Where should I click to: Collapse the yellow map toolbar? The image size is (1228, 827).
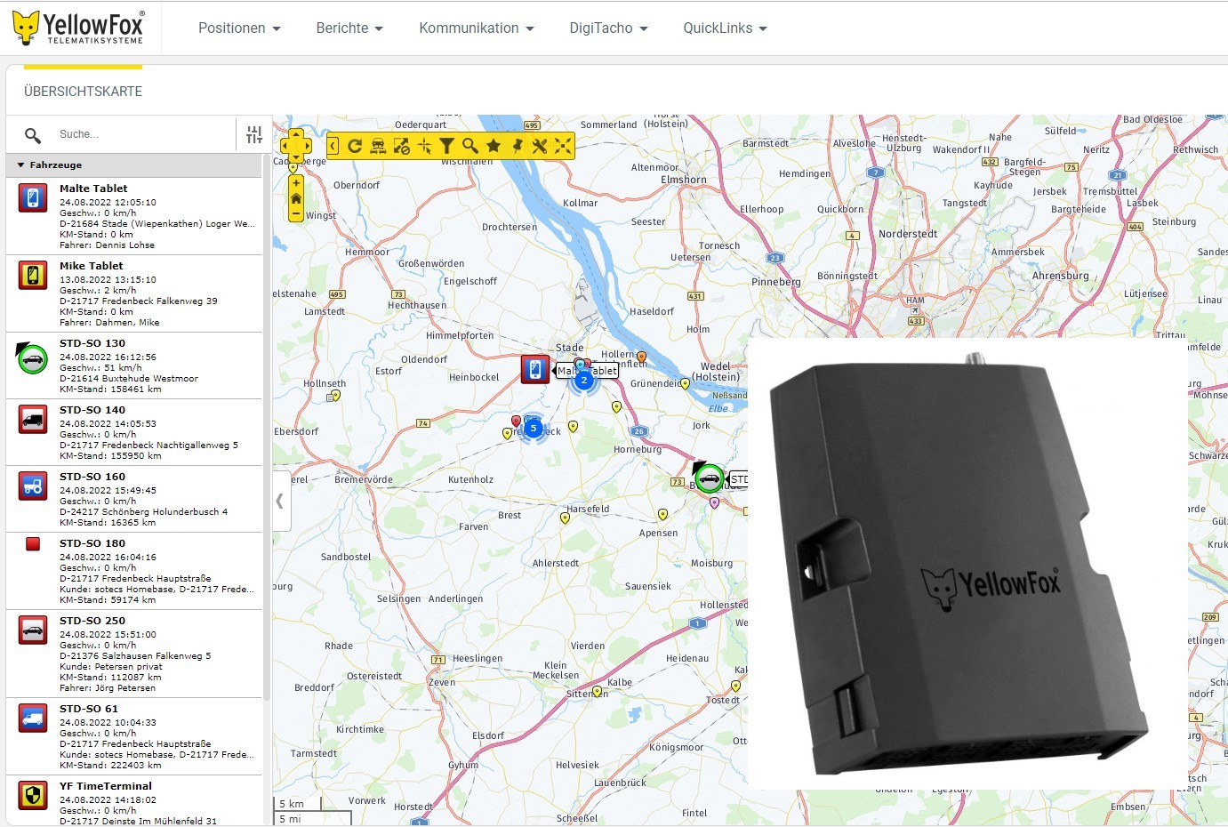point(333,146)
